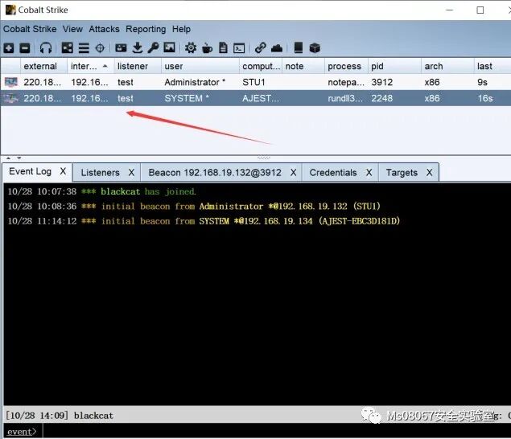The width and height of the screenshot is (511, 439).
Task: Switch to the Session Table list icon
Action: (84, 48)
